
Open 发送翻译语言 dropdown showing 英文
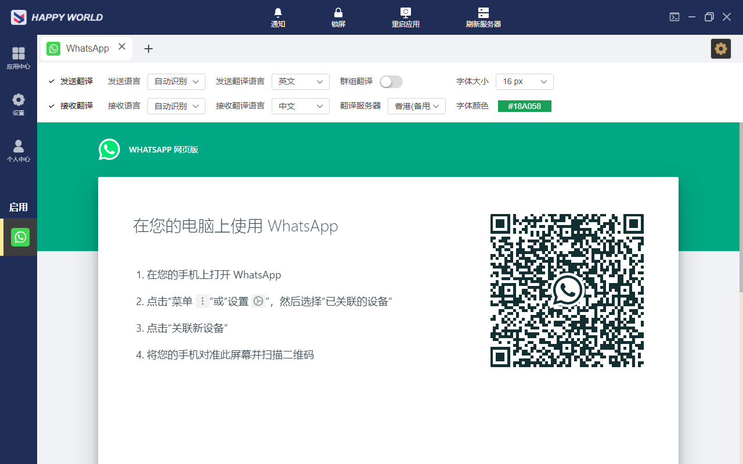click(x=301, y=82)
